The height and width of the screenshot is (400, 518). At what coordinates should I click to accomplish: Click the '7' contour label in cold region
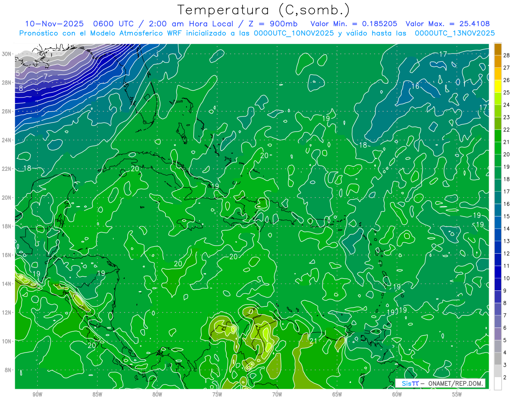[45, 76]
